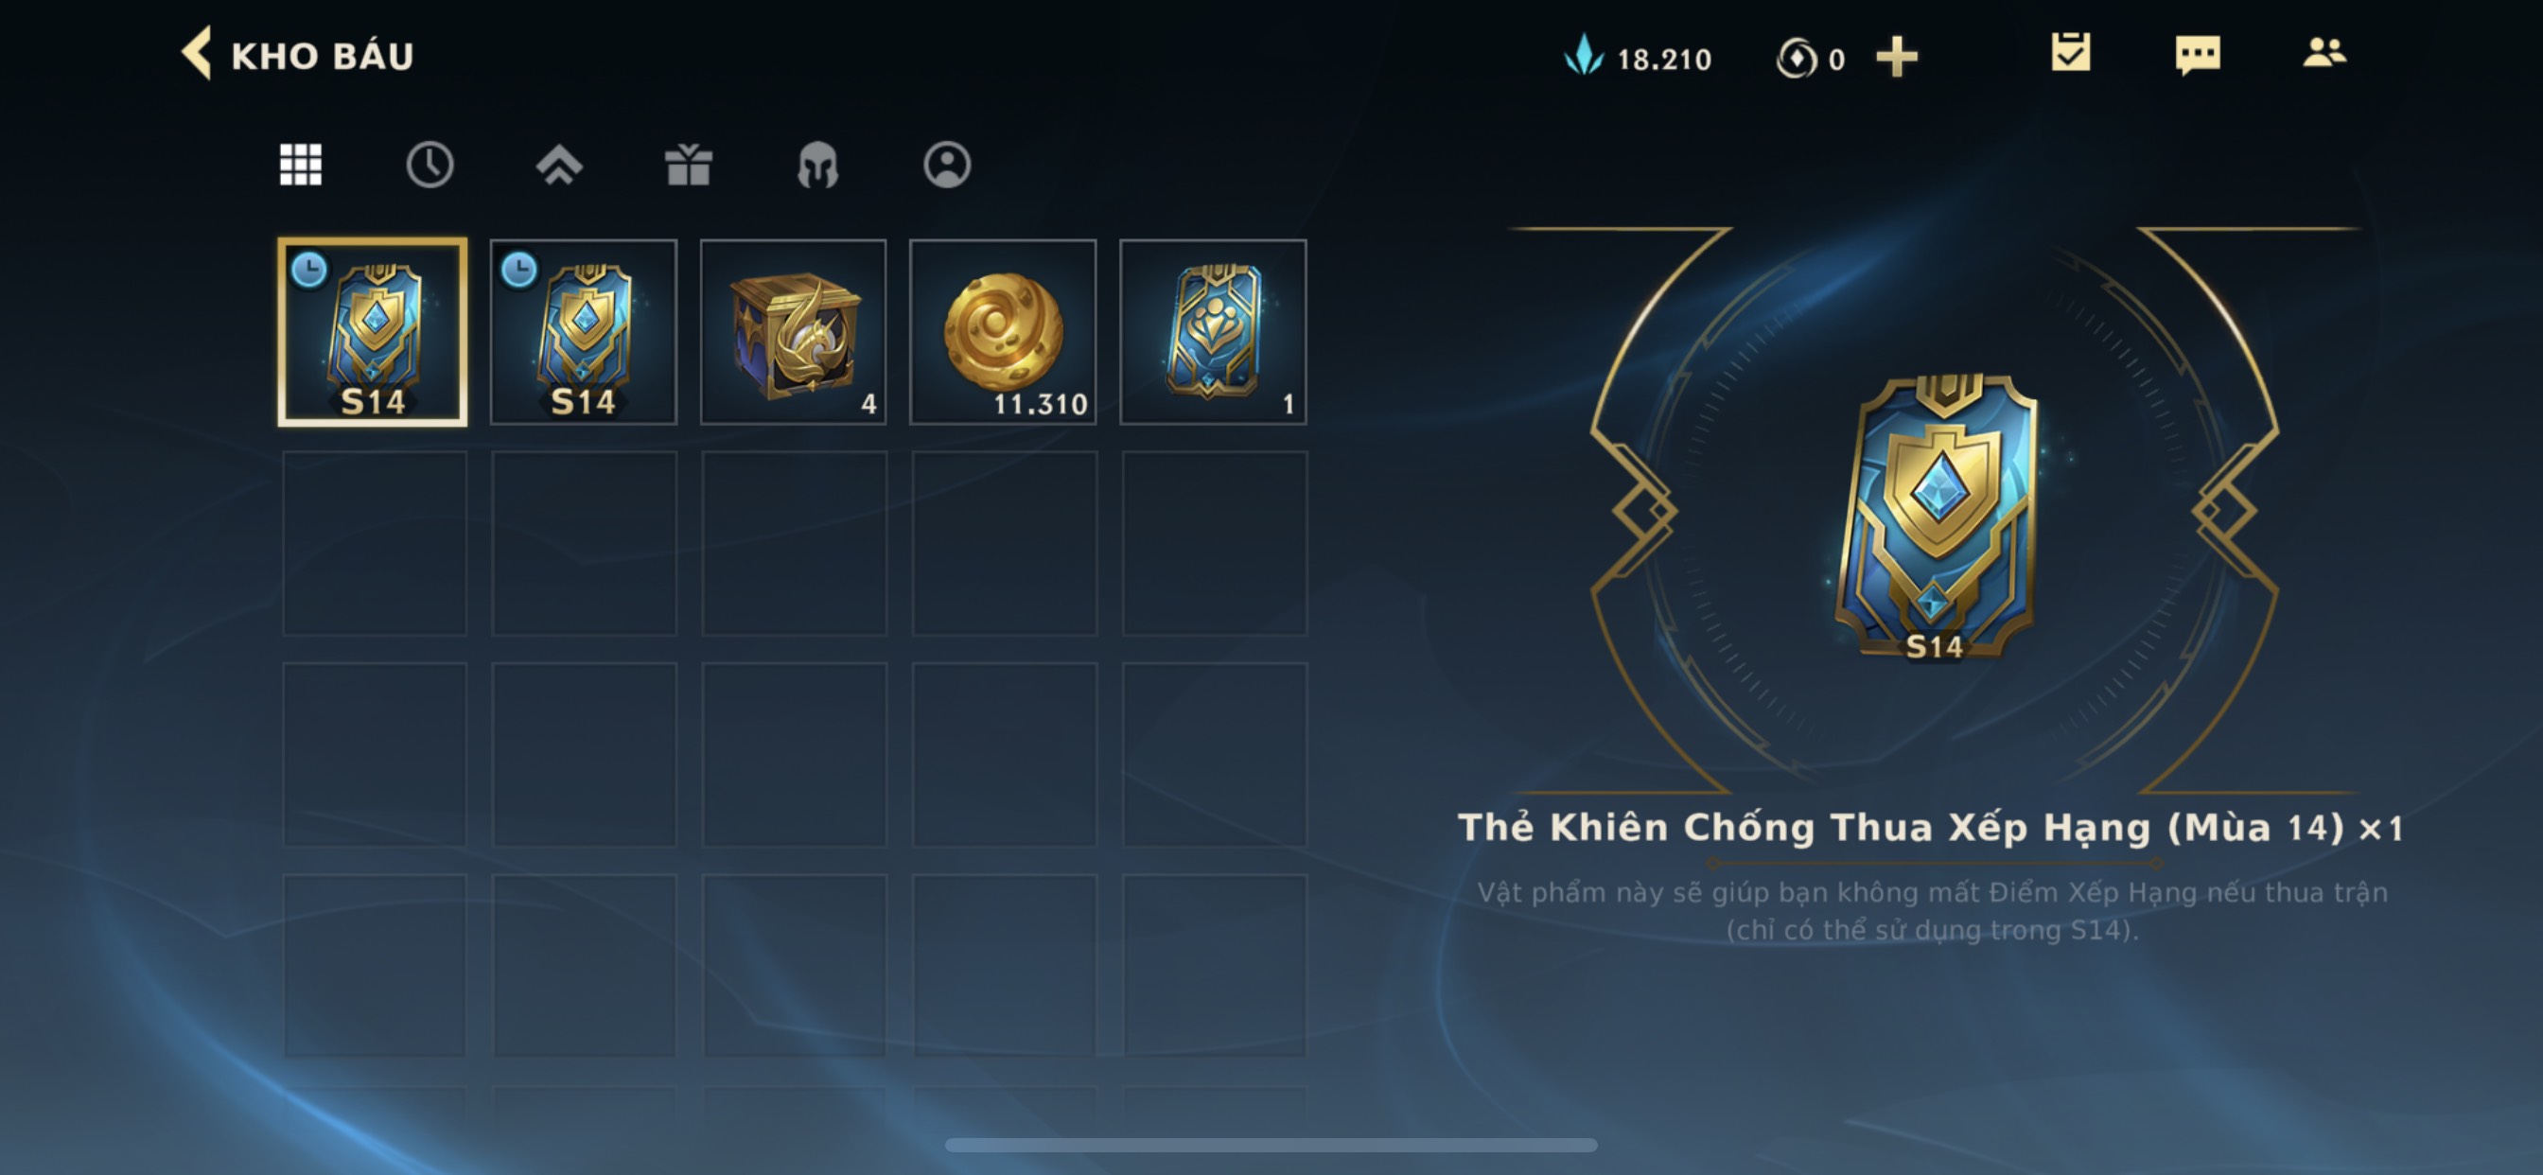The image size is (2543, 1175).
Task: Select the second S14 loss shield card
Action: (584, 332)
